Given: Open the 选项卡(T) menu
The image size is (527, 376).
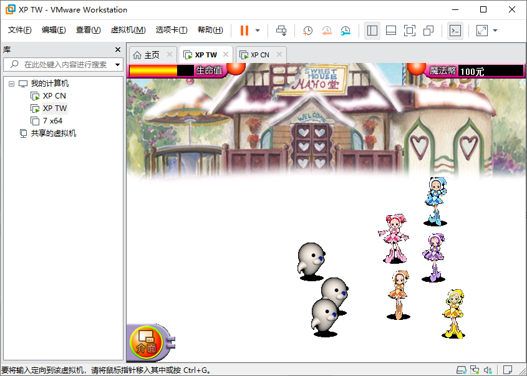Looking at the screenshot, I should tap(172, 30).
